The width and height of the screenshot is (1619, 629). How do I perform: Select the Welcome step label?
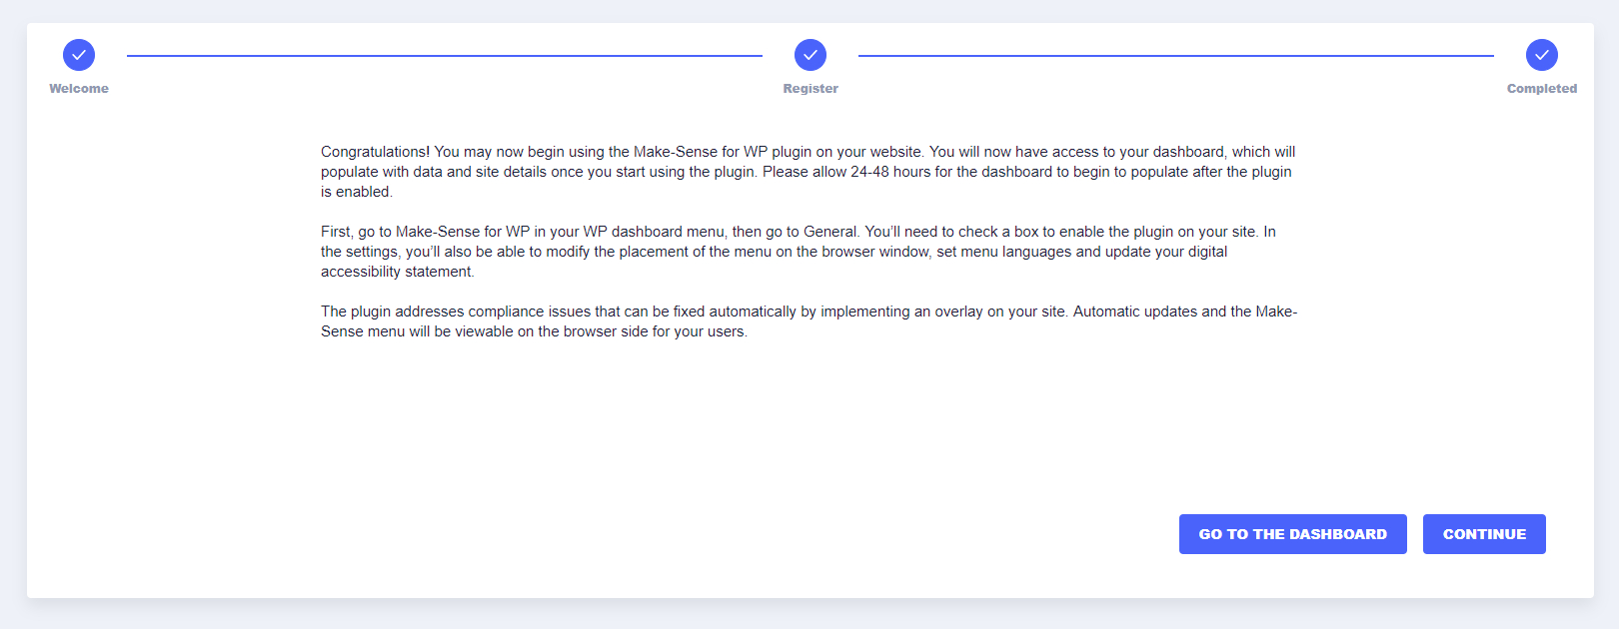(x=79, y=89)
